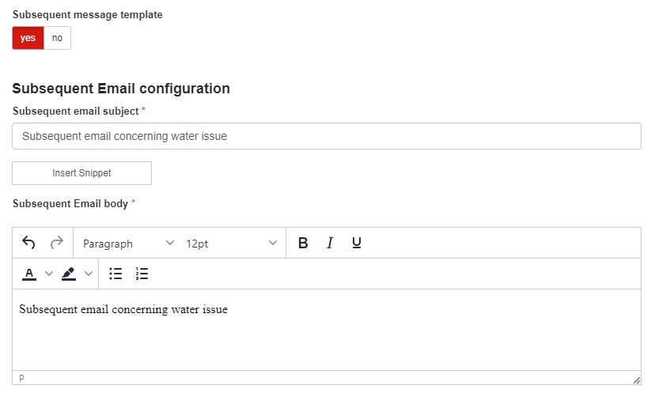Grab the editor resize handle corner
This screenshot has width=651, height=393.
636,380
